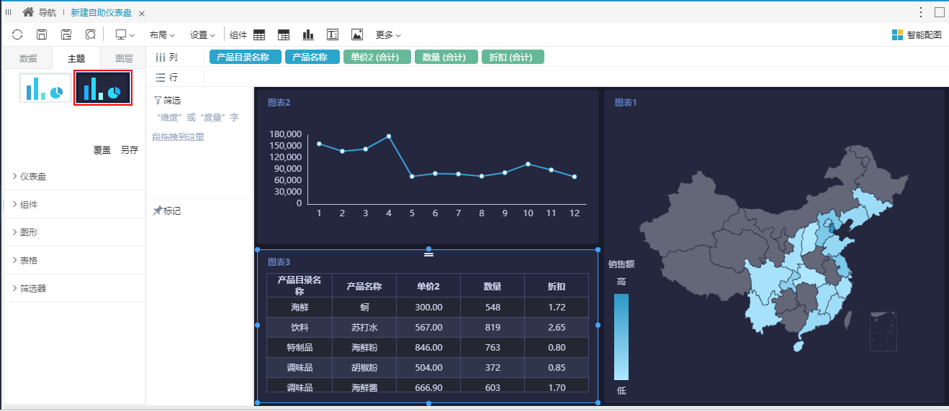Click the 列 columns shelf icon

[161, 57]
